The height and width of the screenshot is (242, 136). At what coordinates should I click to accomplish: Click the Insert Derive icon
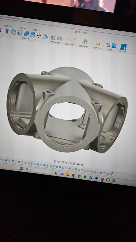(108, 45)
